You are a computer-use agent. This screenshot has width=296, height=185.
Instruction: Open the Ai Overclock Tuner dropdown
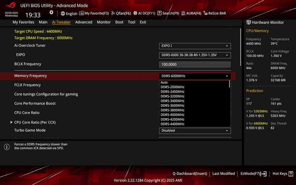tap(195, 46)
